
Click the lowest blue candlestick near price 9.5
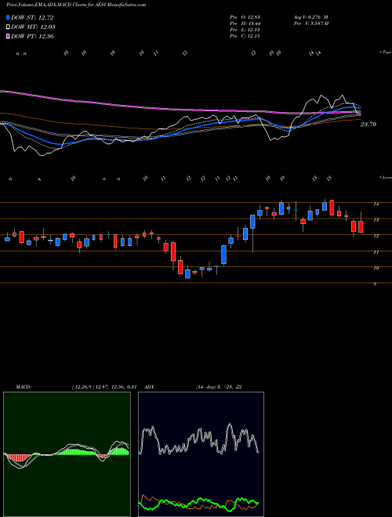pyautogui.click(x=187, y=273)
